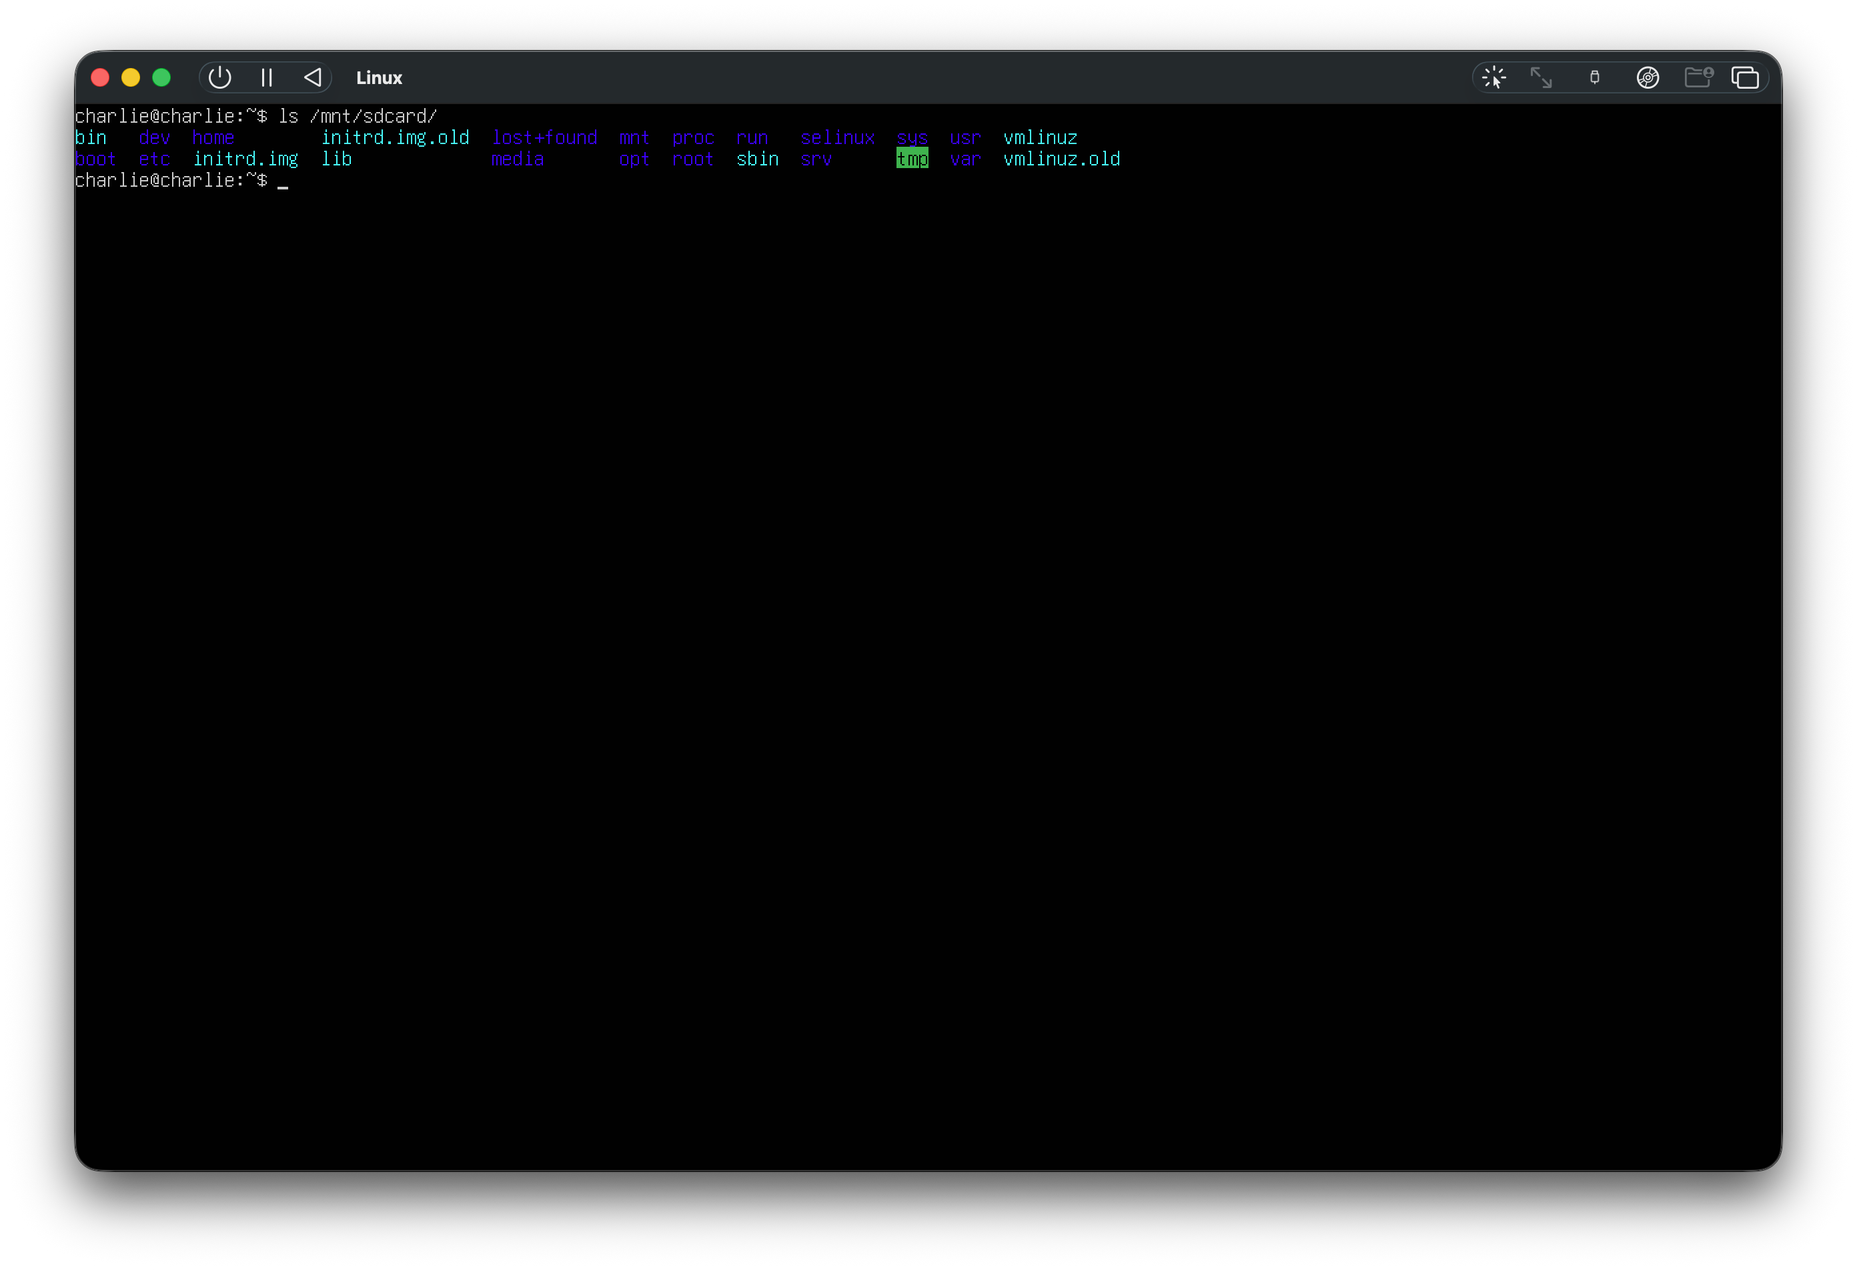Click the windows overlap icon
This screenshot has width=1857, height=1270.
[x=1745, y=77]
